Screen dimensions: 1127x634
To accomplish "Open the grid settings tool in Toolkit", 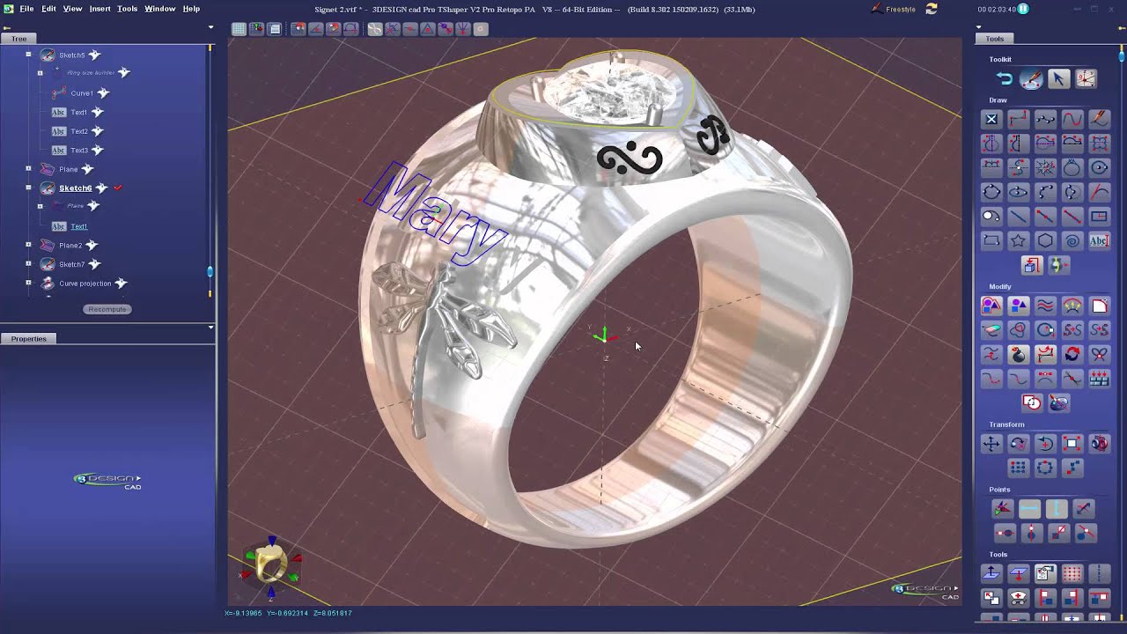I will (x=1086, y=79).
